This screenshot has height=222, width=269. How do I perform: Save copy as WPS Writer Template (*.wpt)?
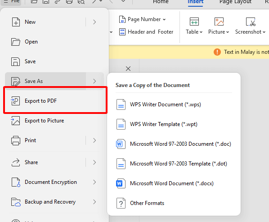click(174, 124)
